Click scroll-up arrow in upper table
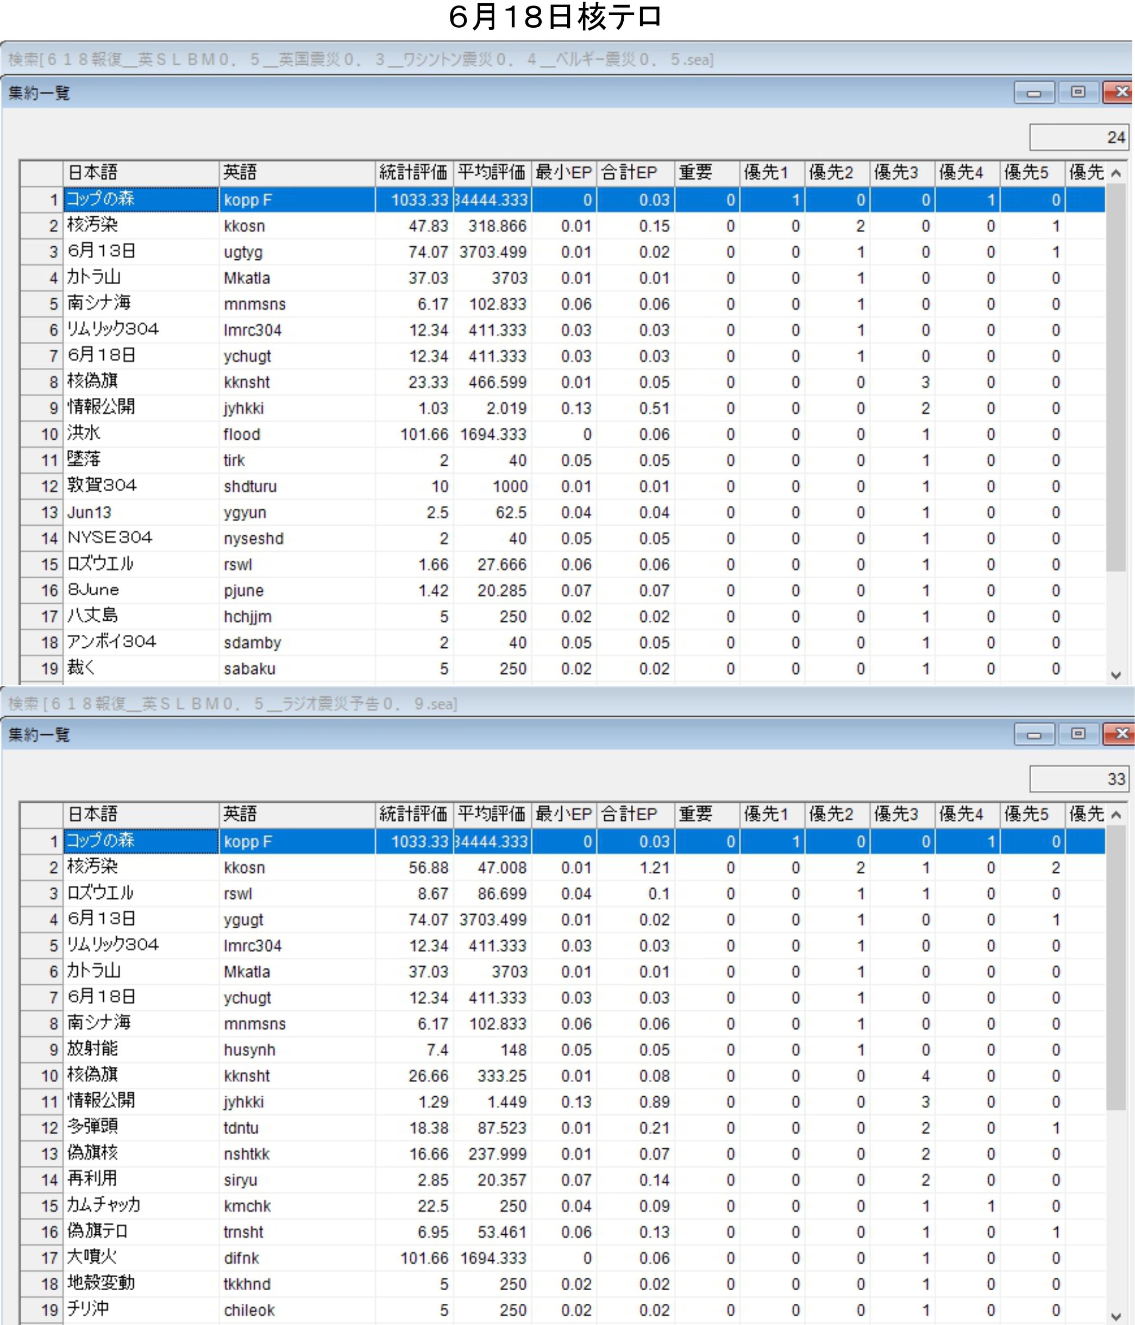This screenshot has height=1325, width=1135. click(x=1116, y=173)
